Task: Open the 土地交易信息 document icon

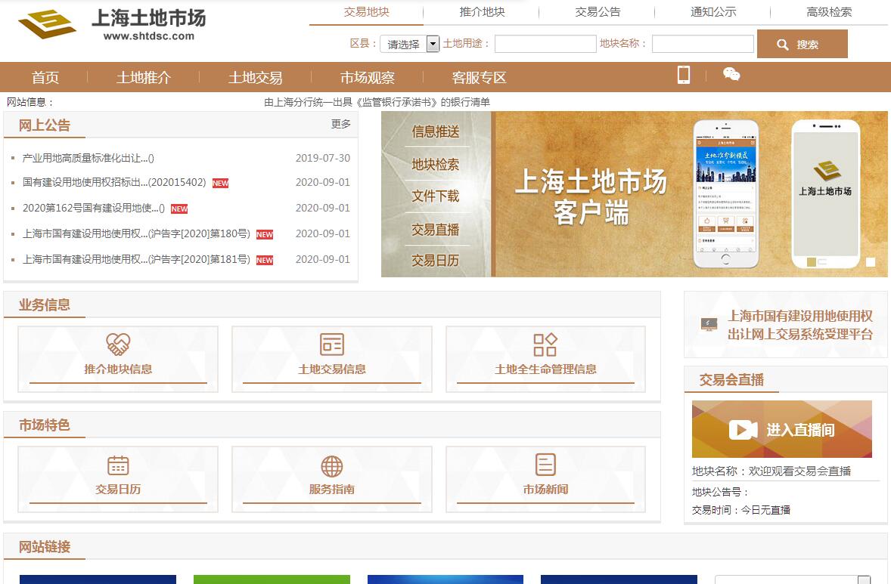Action: 331,345
